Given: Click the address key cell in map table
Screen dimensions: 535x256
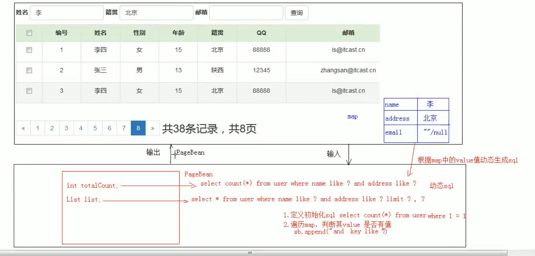Looking at the screenshot, I should pos(401,118).
